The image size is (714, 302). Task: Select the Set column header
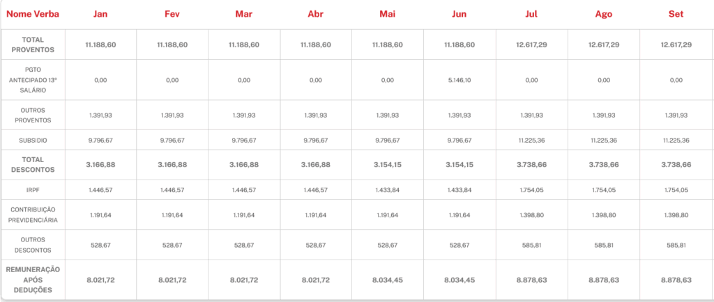click(676, 14)
